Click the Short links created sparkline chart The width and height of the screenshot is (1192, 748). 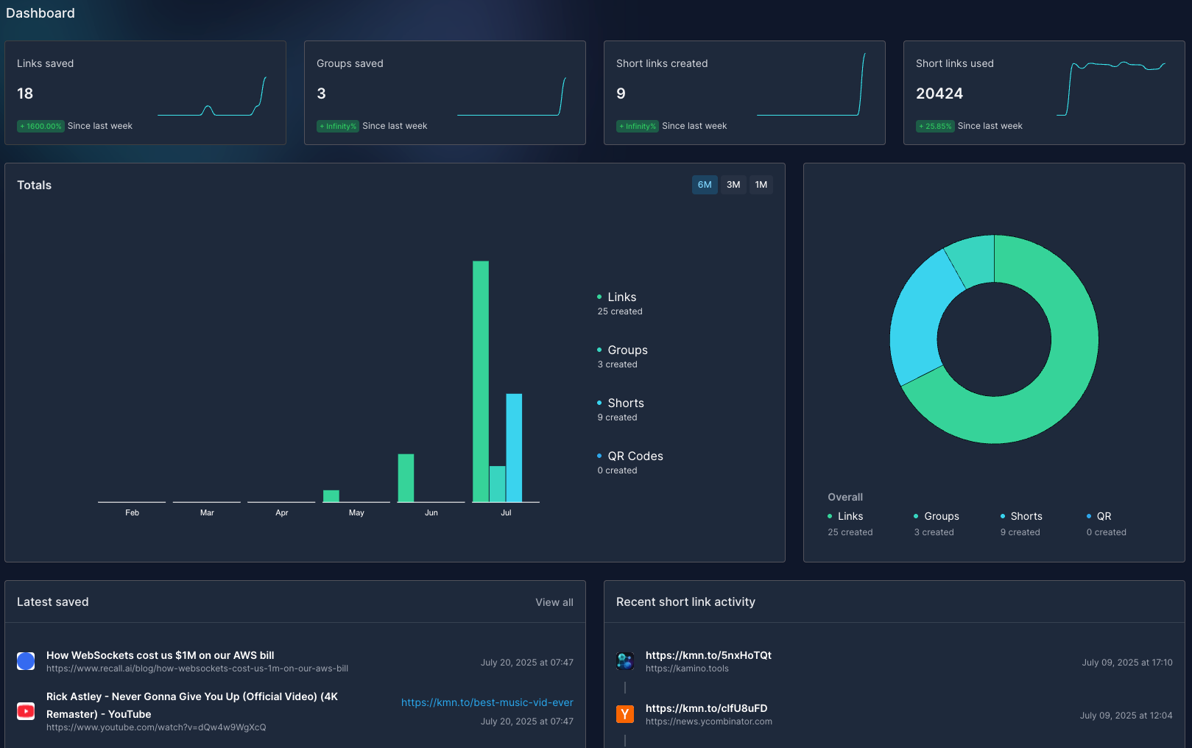[811, 85]
